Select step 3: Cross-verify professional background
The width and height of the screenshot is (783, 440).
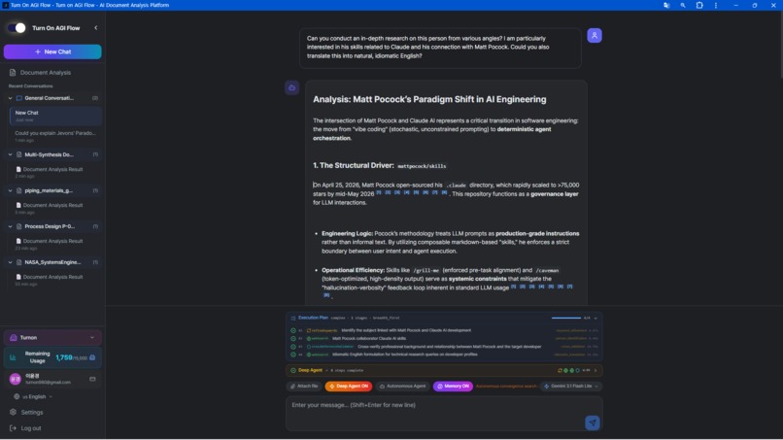click(444, 347)
